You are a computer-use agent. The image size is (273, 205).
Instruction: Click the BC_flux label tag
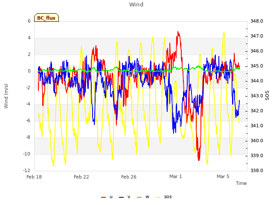pyautogui.click(x=46, y=18)
